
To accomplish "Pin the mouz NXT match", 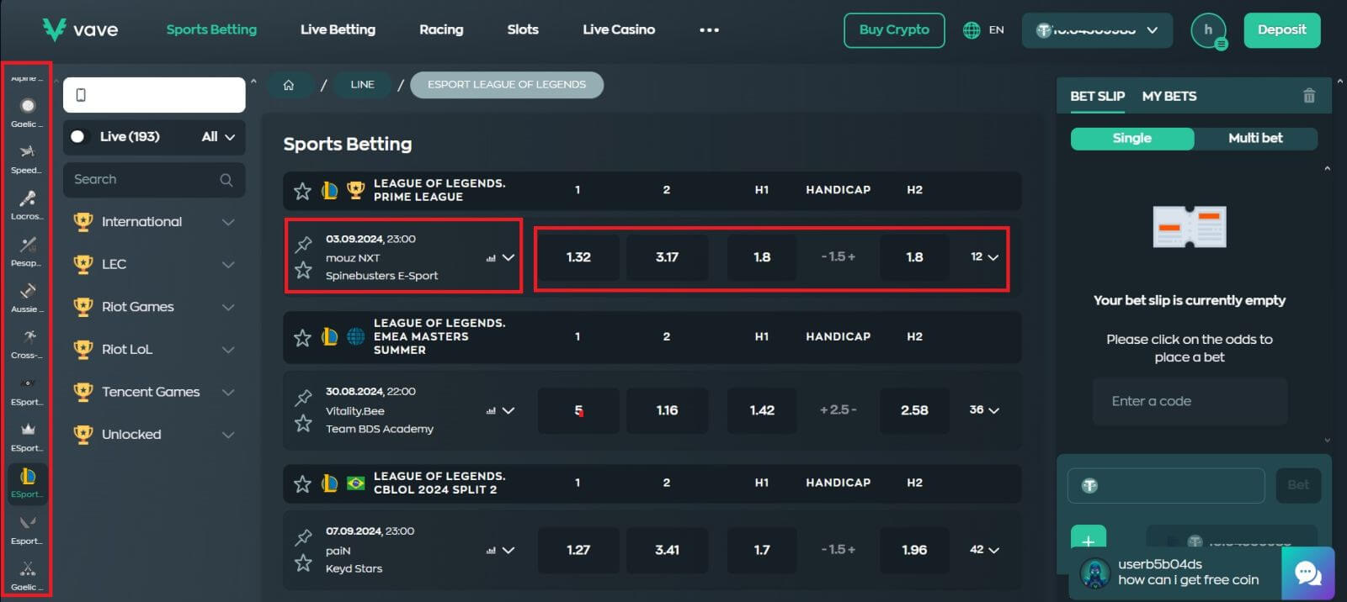I will [x=303, y=245].
